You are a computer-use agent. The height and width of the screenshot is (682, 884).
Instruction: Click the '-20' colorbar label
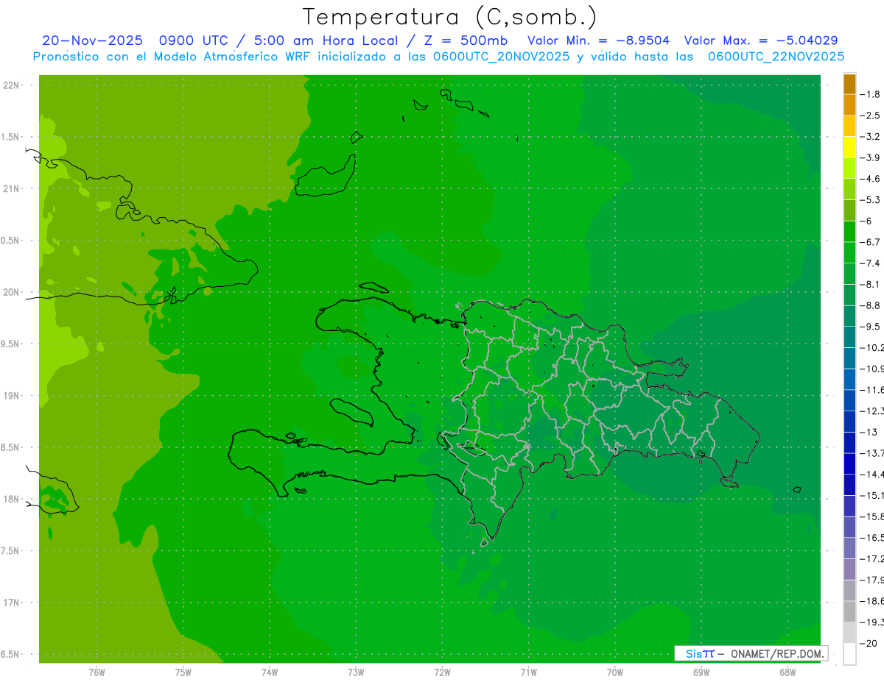[x=869, y=644]
